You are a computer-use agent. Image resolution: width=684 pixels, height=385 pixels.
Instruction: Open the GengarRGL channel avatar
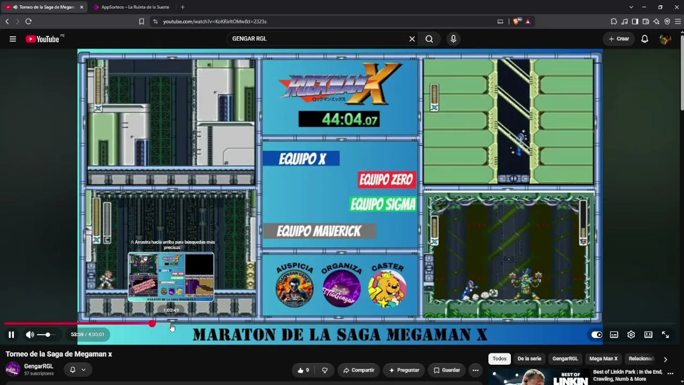click(13, 369)
